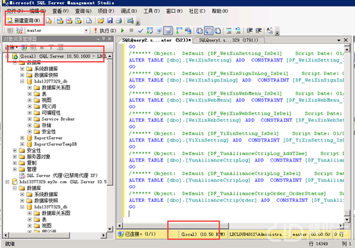Open the 工具(T) menu
The height and width of the screenshot is (248, 355).
click(x=151, y=11)
